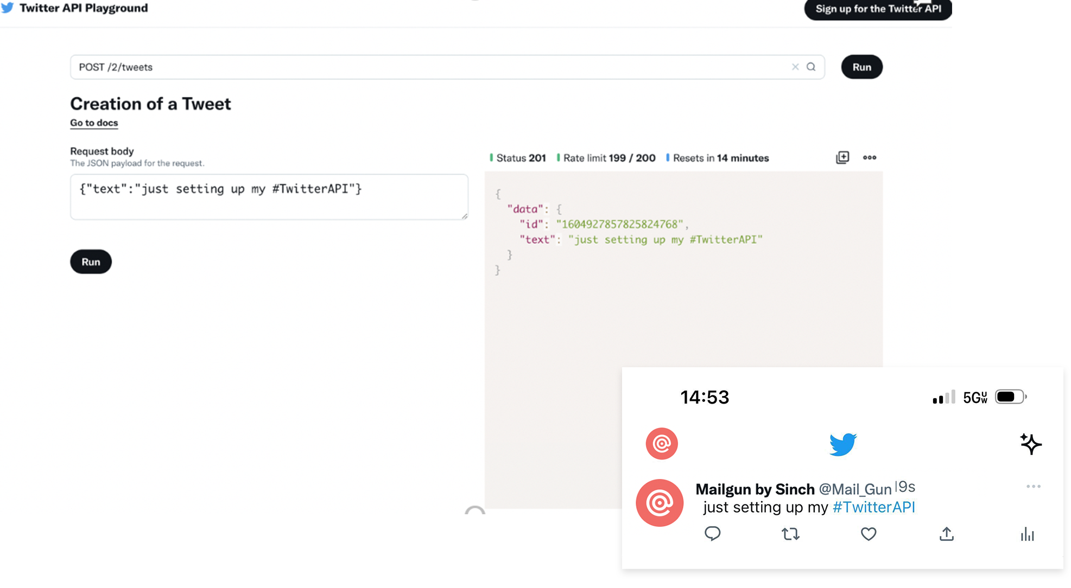Open the Go to docs link
Screen dimensions: 1071x588
[94, 123]
